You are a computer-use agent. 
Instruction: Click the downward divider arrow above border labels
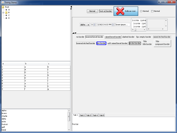[75, 33]
